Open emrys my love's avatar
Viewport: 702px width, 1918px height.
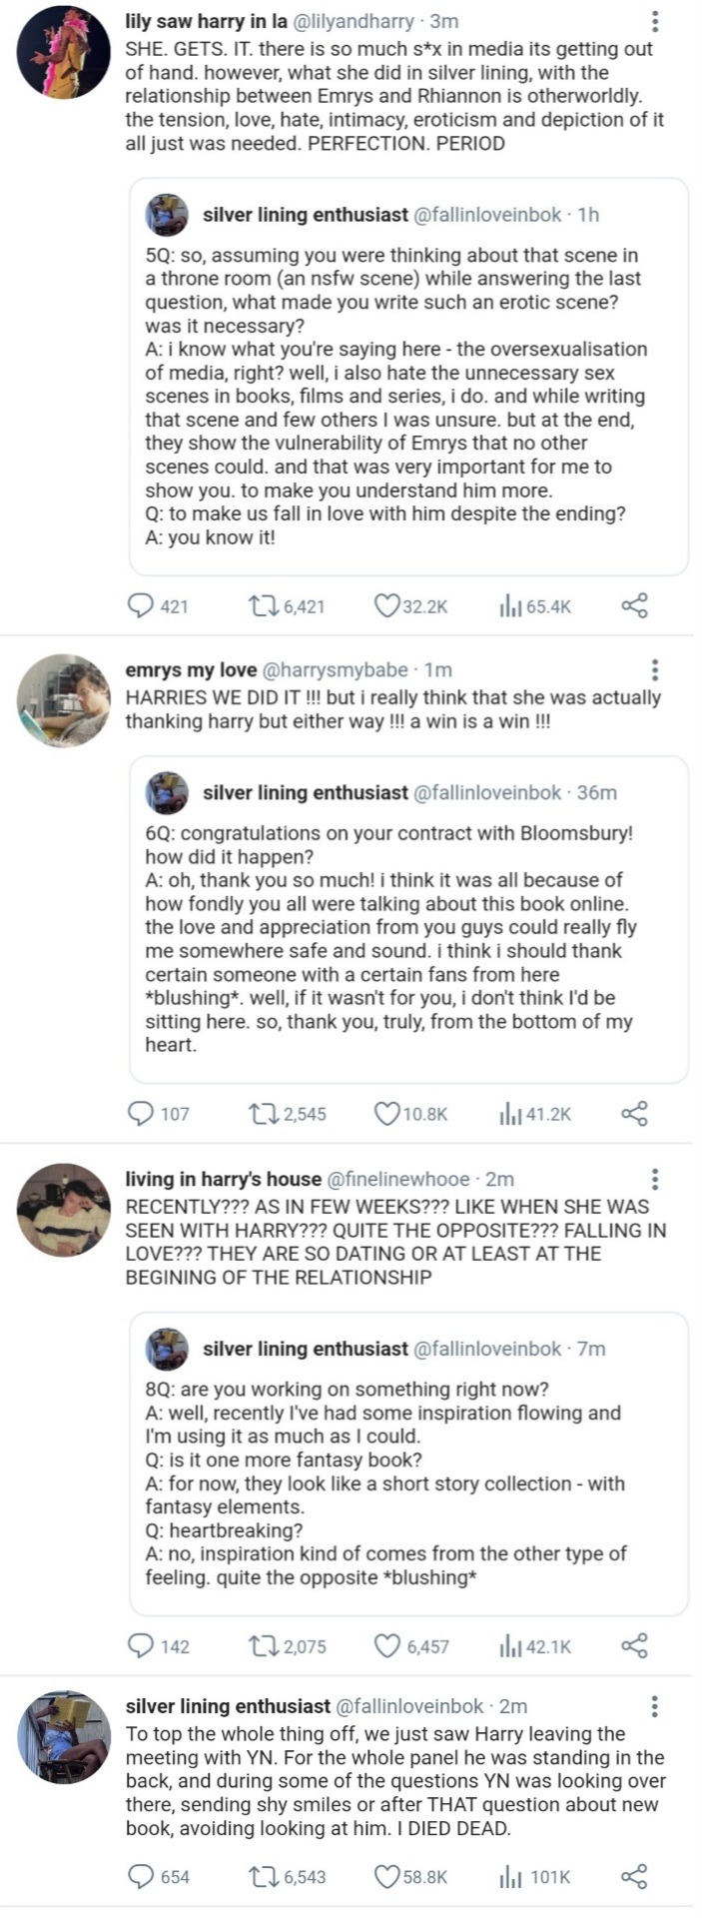coord(64,700)
